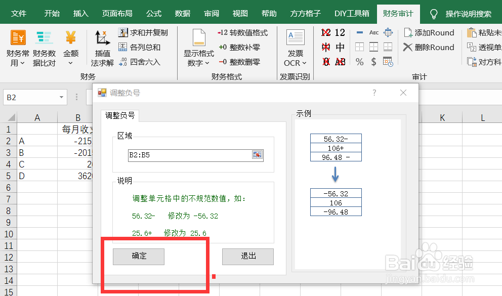Click the range selector icon in 区域 field
Image resolution: width=502 pixels, height=296 pixels.
pos(258,155)
